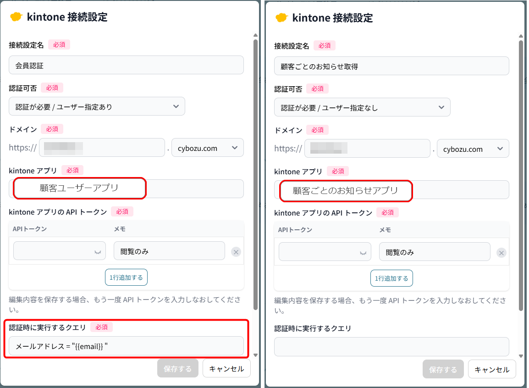Click scroll-up arrow of right dialog scrollbar
This screenshot has height=388, width=529.
[x=521, y=36]
